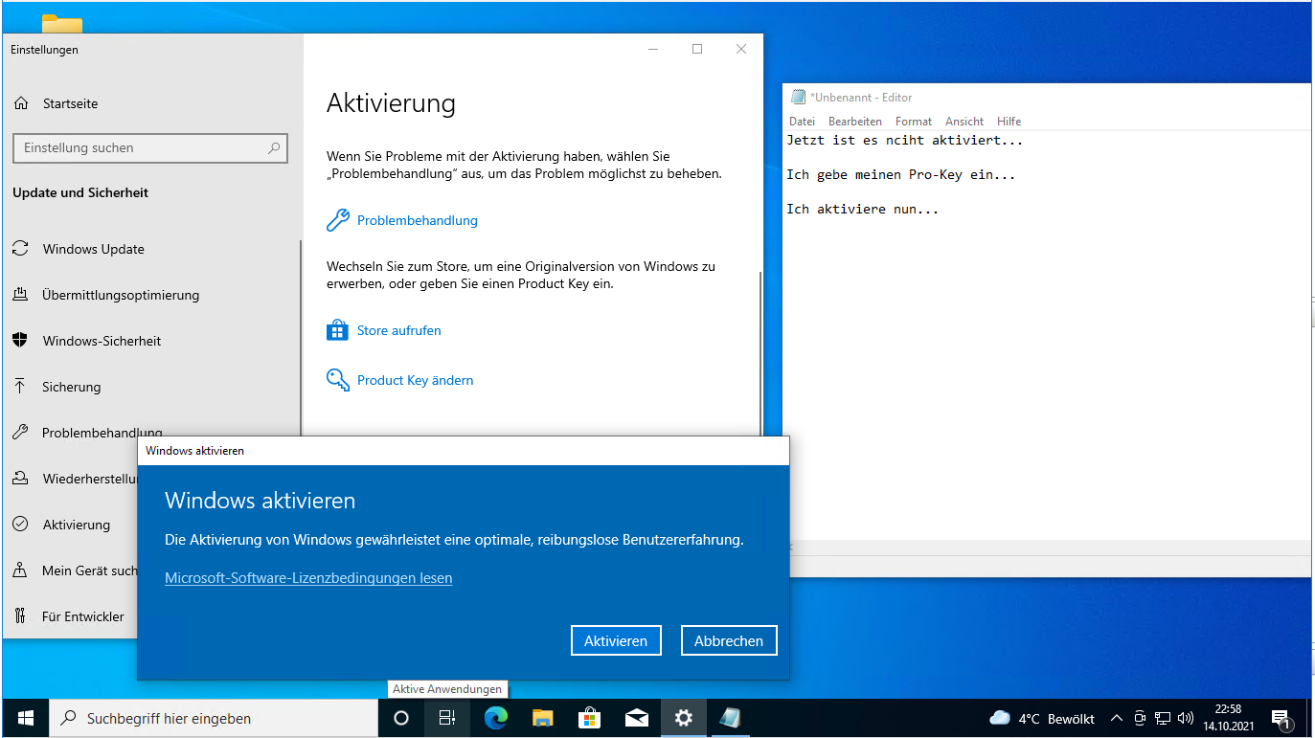
Task: Open Microsoft Store from the taskbar
Action: tap(590, 718)
